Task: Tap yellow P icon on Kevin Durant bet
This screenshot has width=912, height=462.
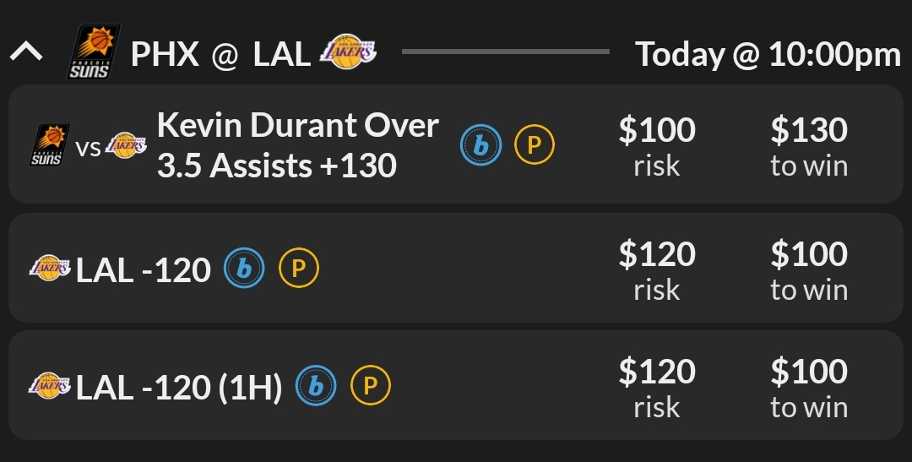Action: tap(535, 145)
